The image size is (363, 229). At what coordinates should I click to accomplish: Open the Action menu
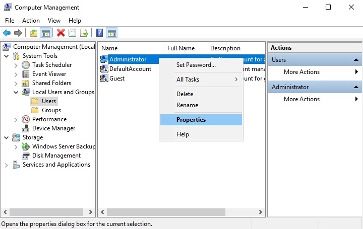(31, 21)
